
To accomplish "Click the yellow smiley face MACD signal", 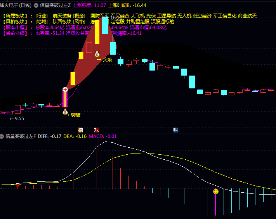I will click(x=216, y=191).
